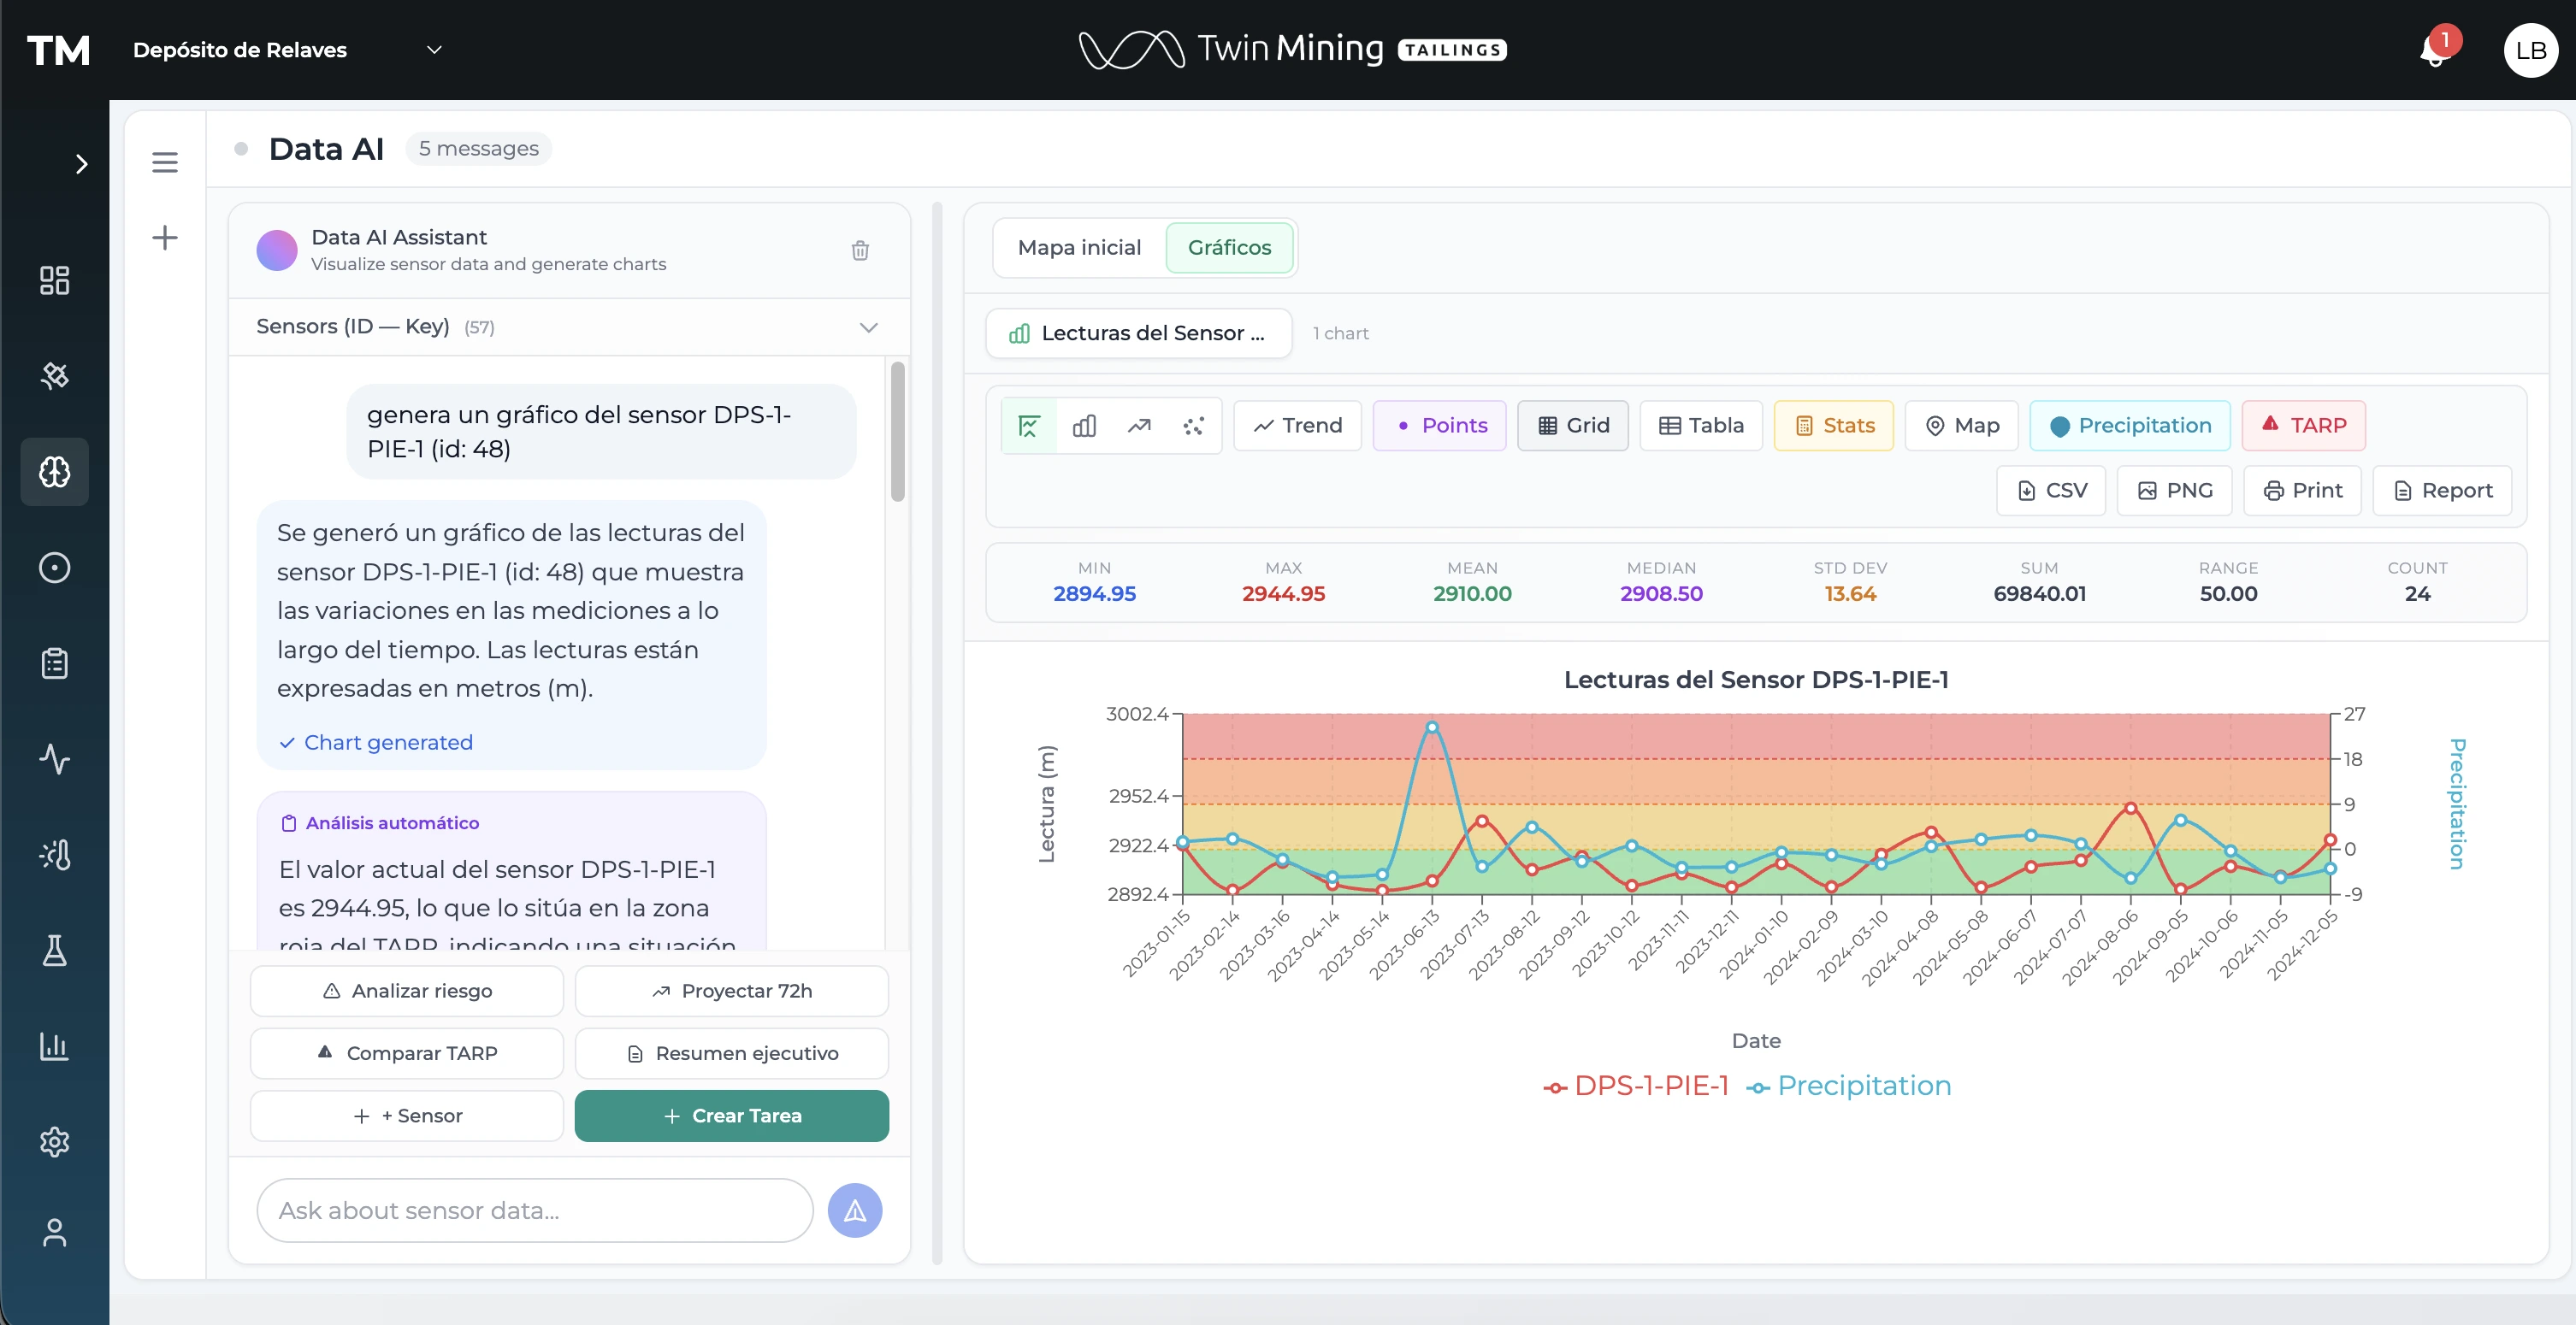Toggle the Precipitation overlay
The height and width of the screenshot is (1325, 2576).
(2129, 427)
